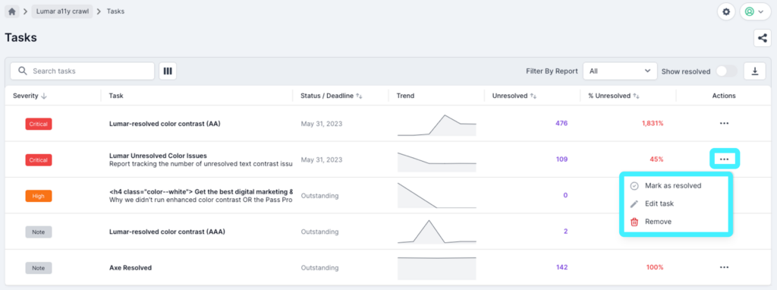
Task: Open the column configuration button
Action: pos(168,71)
